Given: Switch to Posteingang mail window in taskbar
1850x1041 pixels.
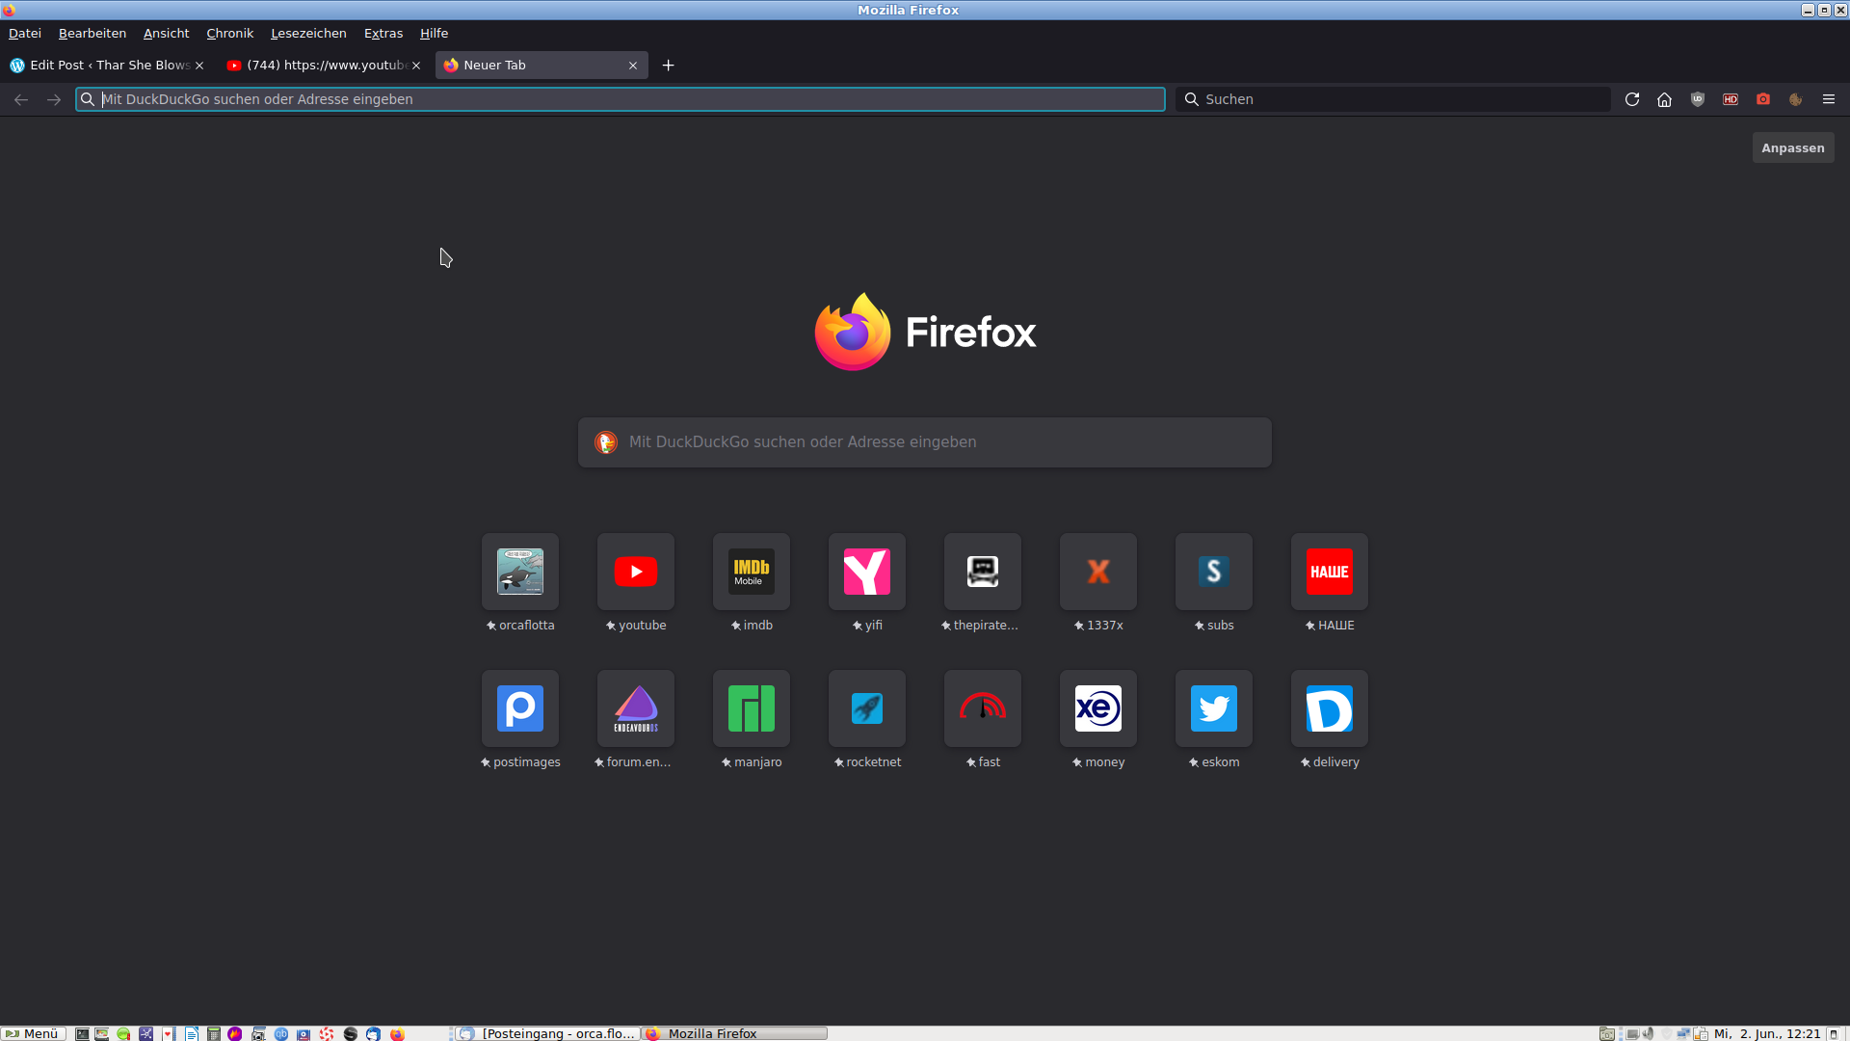Looking at the screenshot, I should coord(547,1033).
